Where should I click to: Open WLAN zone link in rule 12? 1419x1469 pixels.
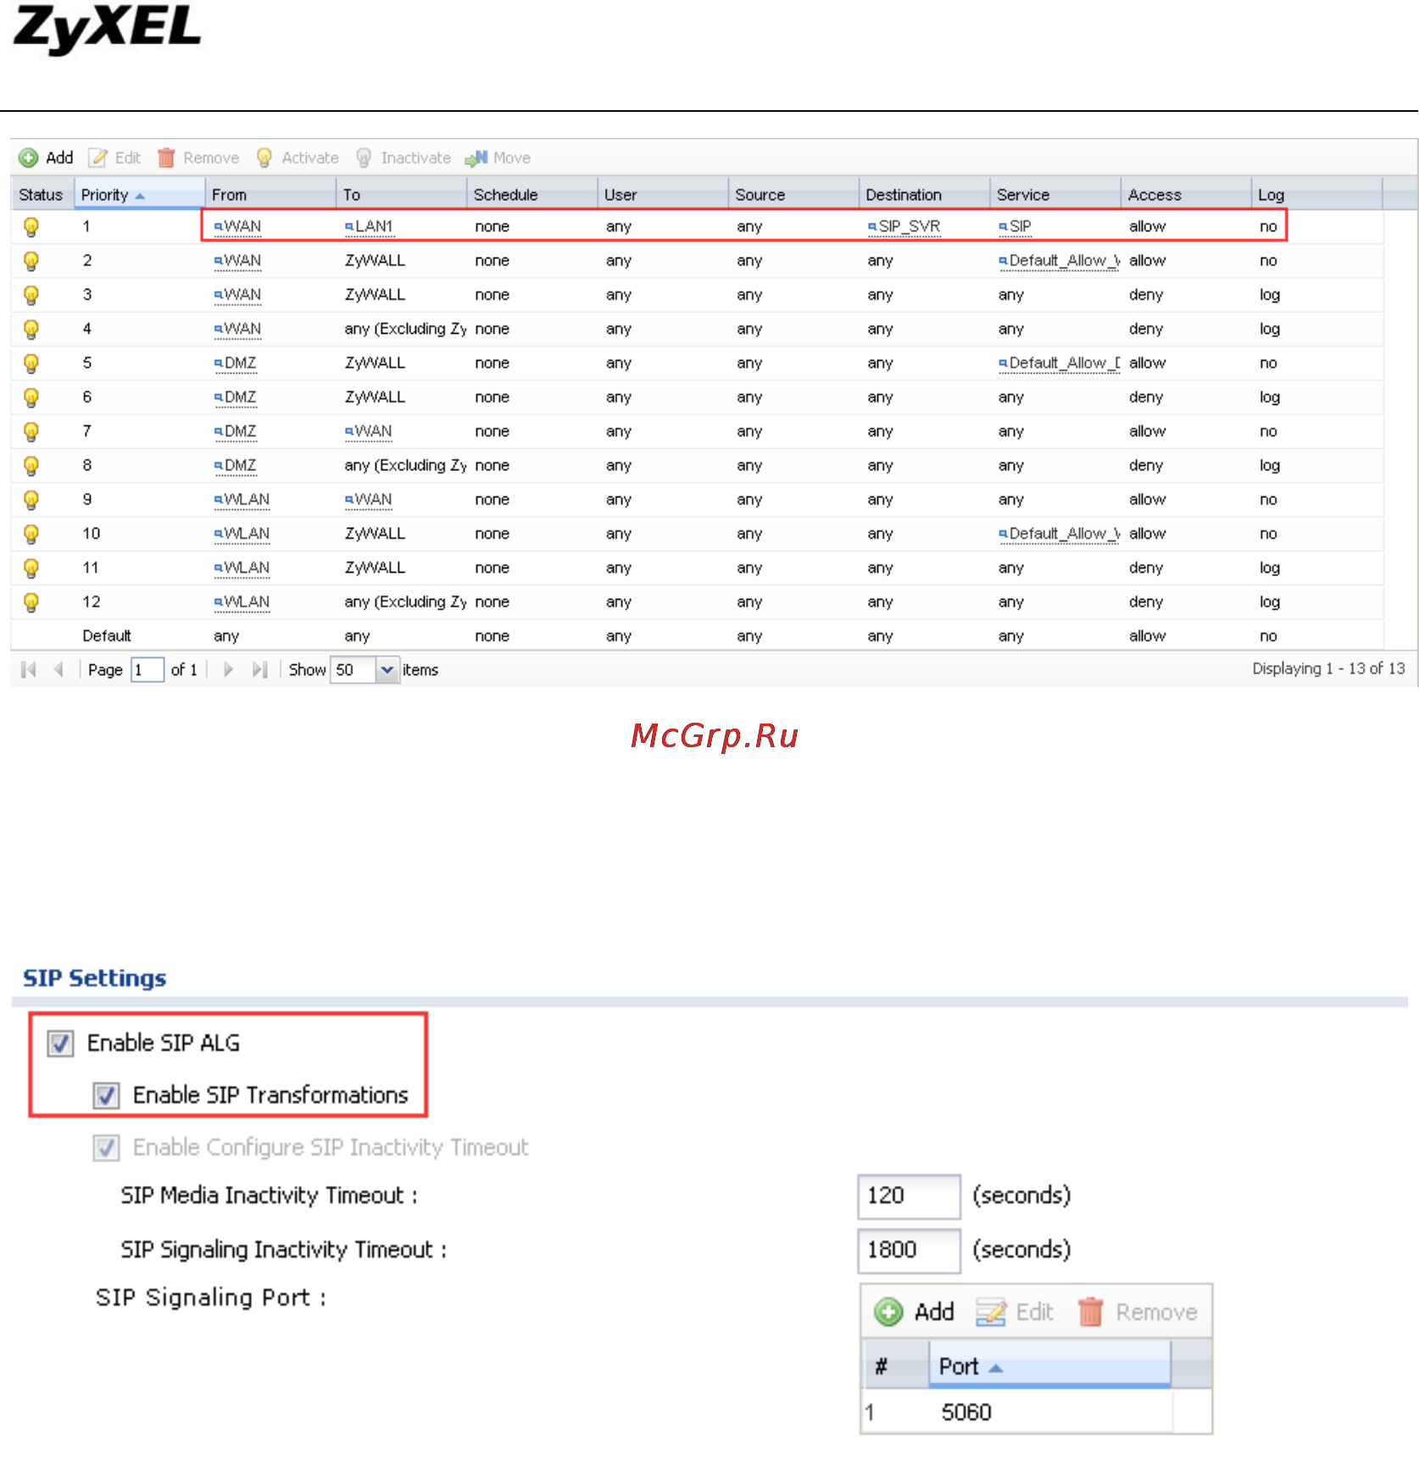point(242,601)
